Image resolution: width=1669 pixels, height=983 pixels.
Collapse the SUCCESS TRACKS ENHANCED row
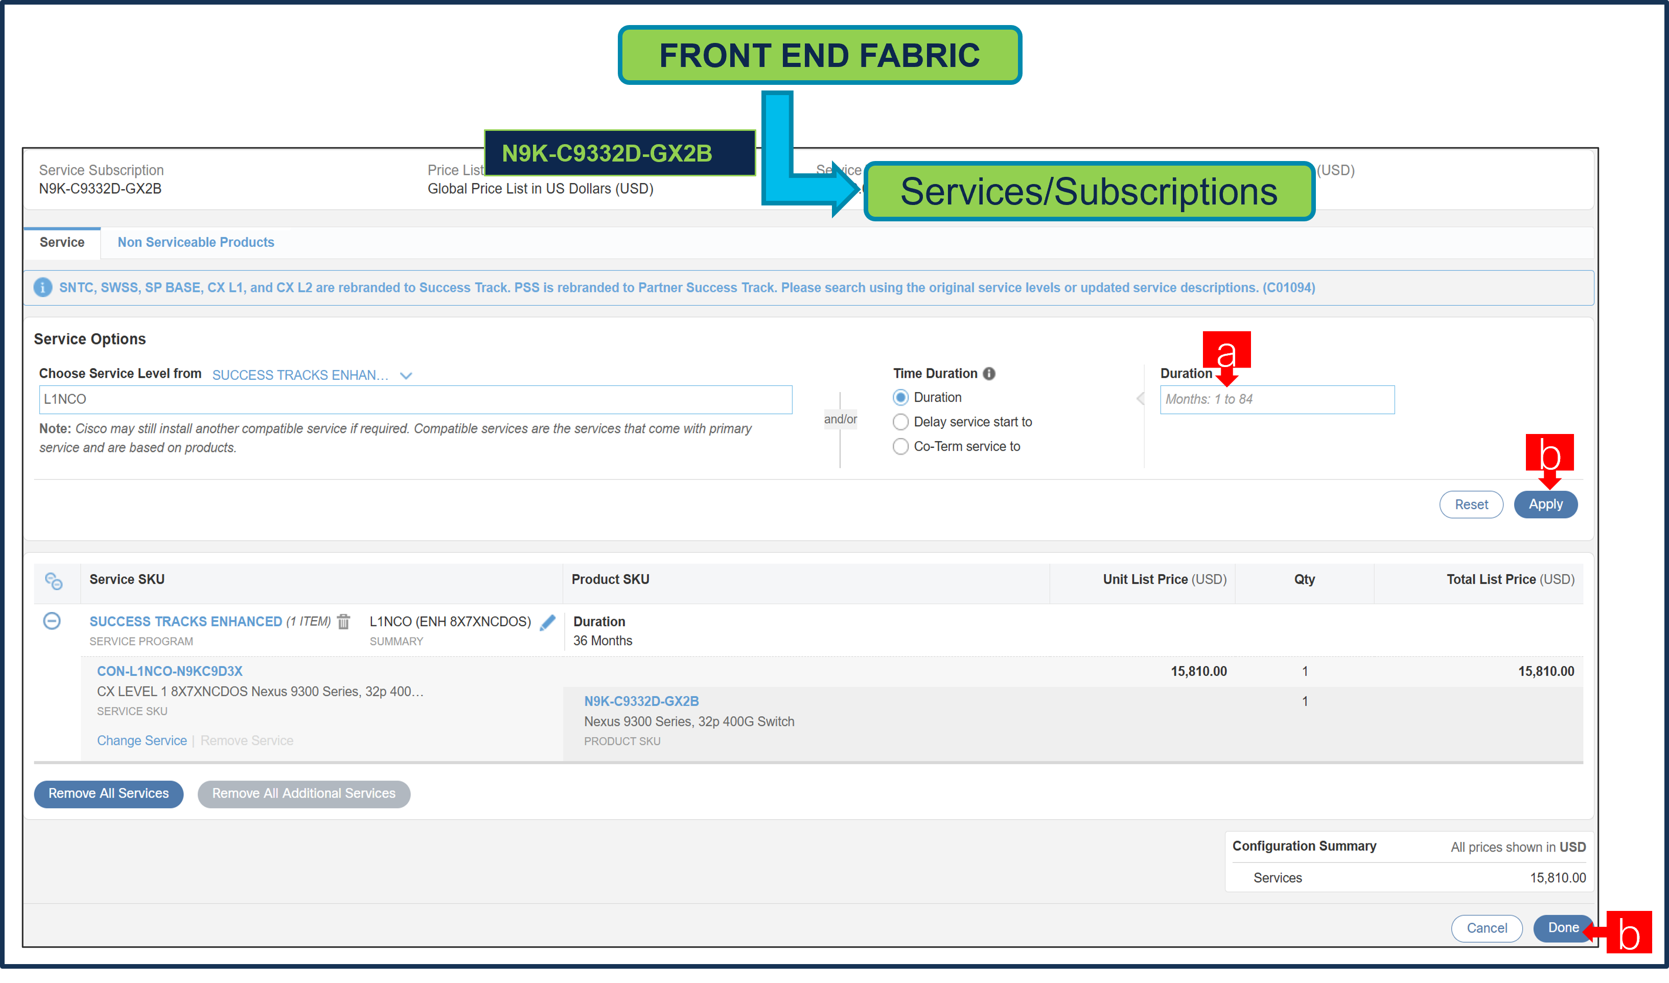coord(52,621)
